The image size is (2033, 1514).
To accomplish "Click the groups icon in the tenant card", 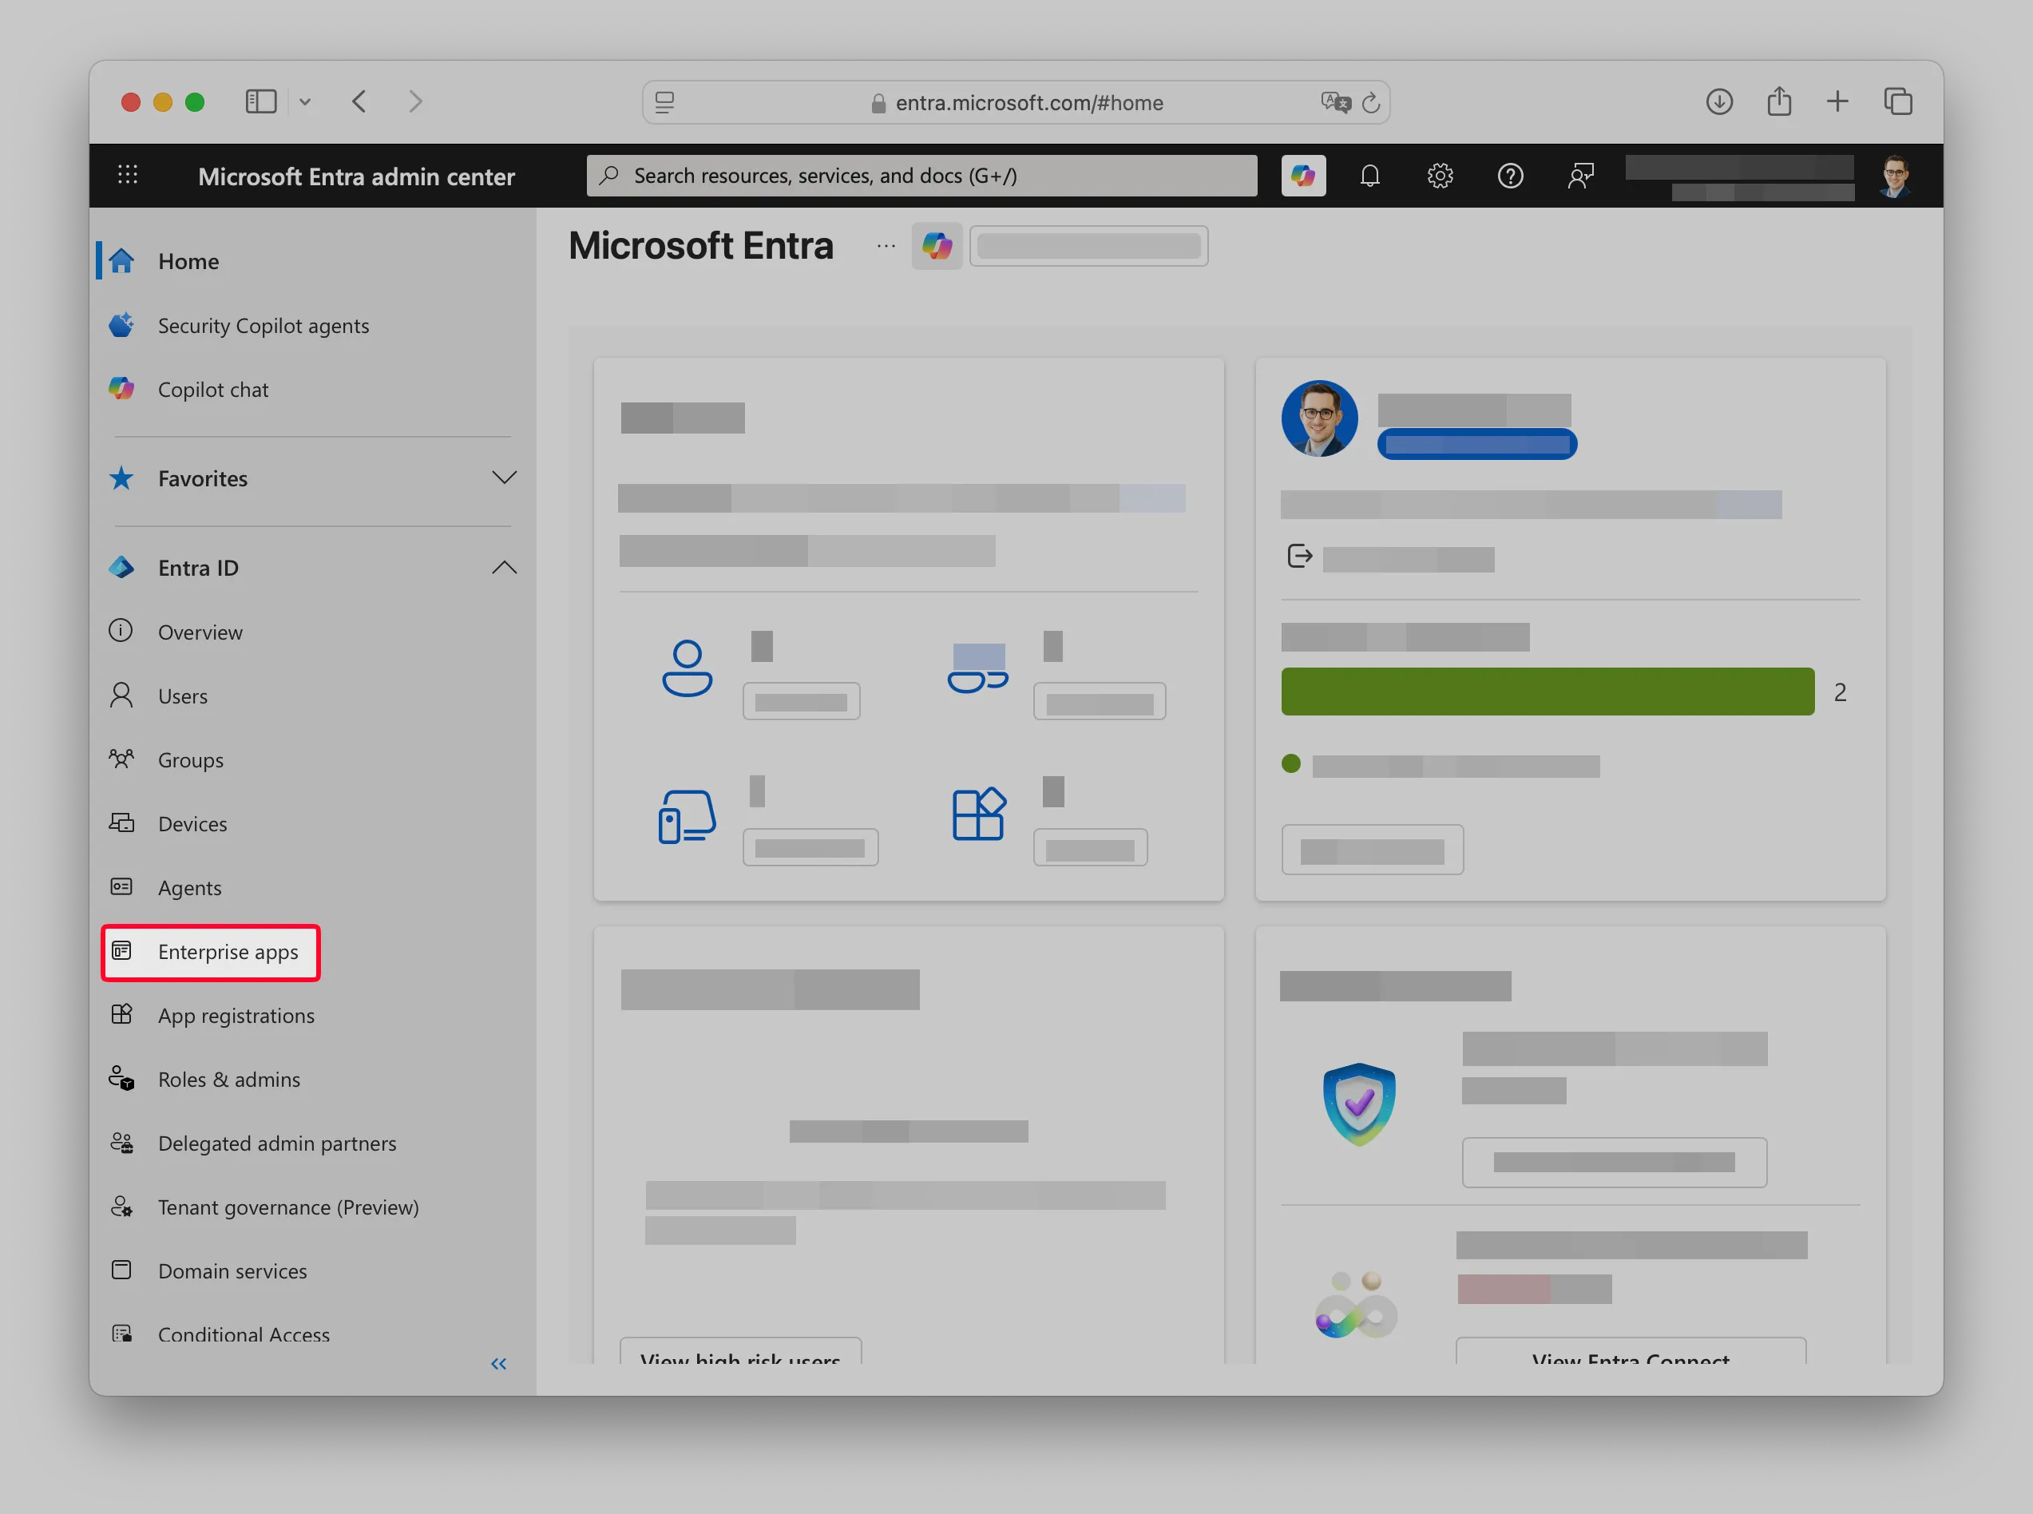I will click(977, 668).
